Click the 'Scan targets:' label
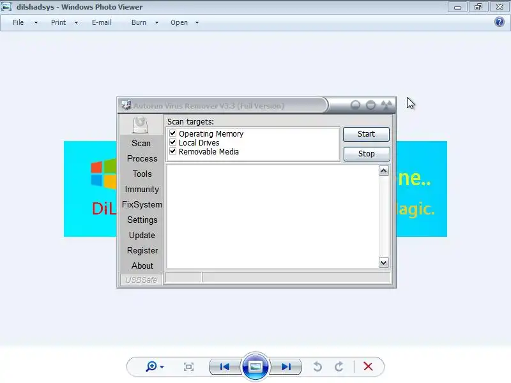The height and width of the screenshot is (383, 511). 190,122
